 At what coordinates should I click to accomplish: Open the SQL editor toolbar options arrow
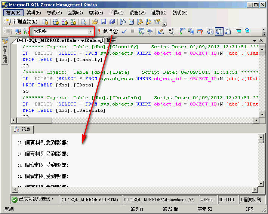tap(264, 34)
